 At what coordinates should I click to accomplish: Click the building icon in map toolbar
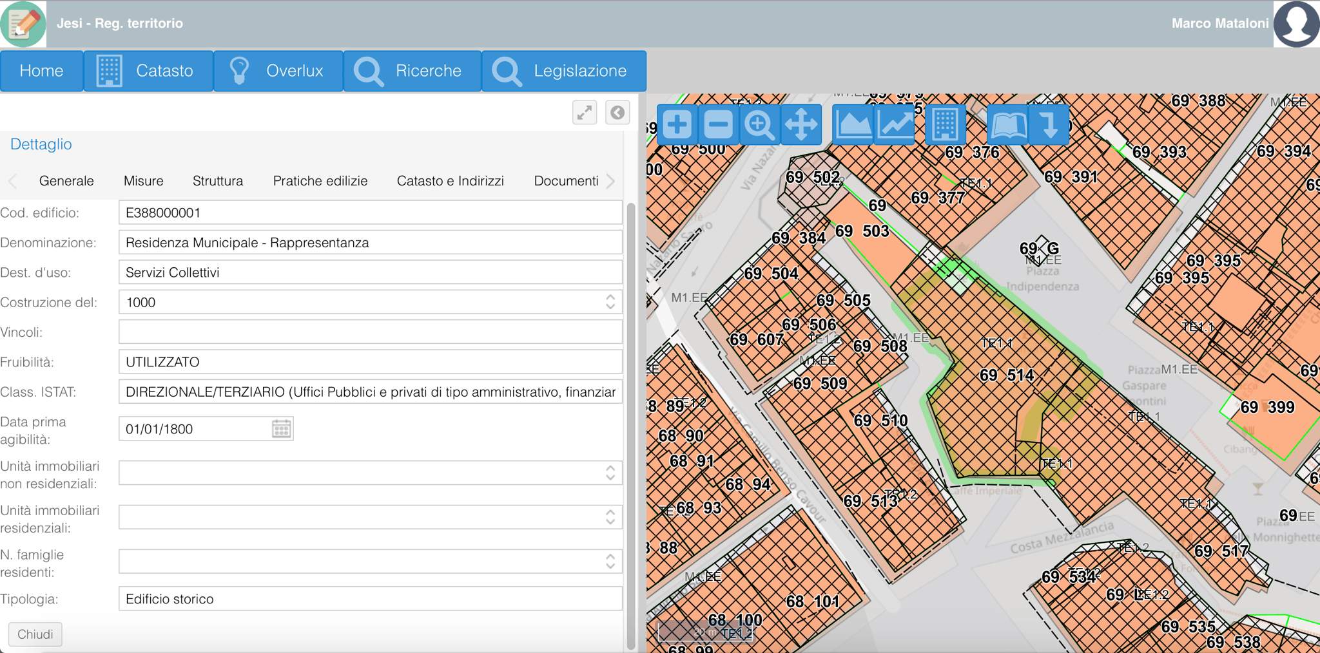tap(945, 124)
